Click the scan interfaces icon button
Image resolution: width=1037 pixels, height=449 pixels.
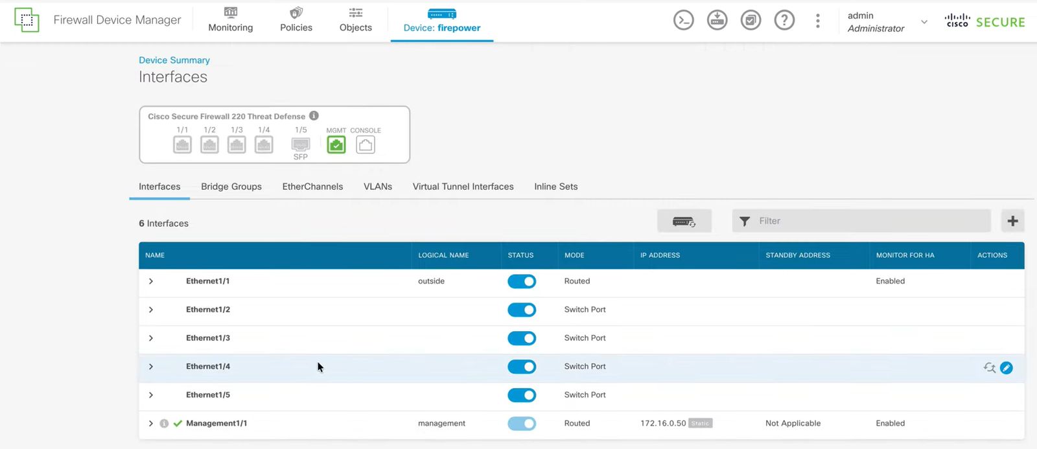click(684, 222)
